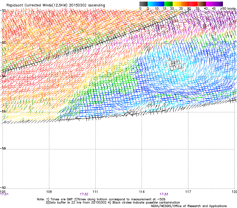
Task: Click the 'Black circles indicate possible contamination' note
Action: [x=146, y=203]
